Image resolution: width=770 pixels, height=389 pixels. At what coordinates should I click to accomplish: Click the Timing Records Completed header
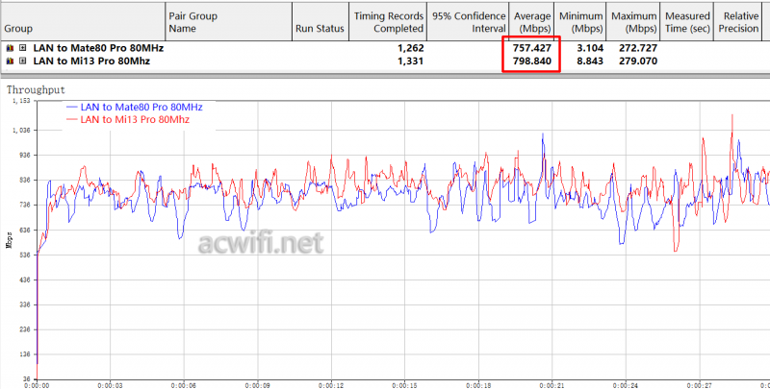(387, 22)
